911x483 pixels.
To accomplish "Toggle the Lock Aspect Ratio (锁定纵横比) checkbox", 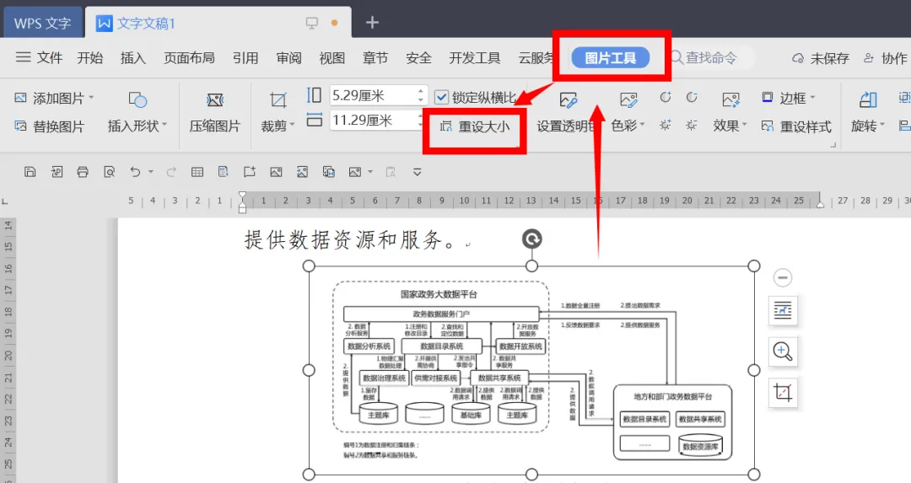I will pyautogui.click(x=441, y=97).
